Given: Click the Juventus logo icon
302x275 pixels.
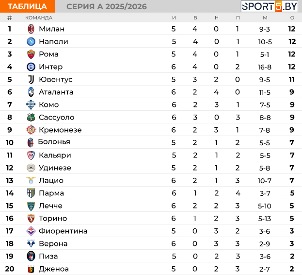Looking at the screenshot, I should coord(31,79).
